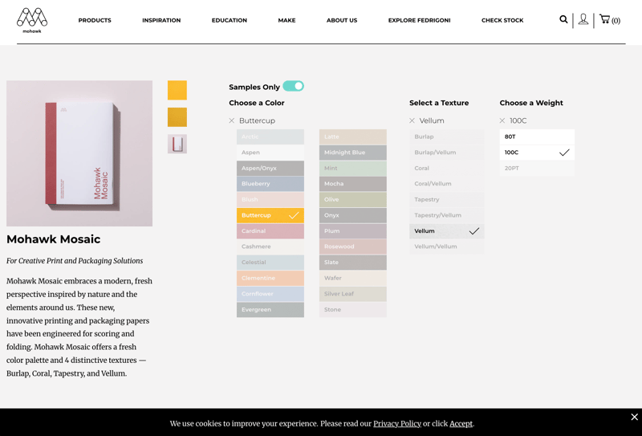Select the Coral texture

pos(447,169)
